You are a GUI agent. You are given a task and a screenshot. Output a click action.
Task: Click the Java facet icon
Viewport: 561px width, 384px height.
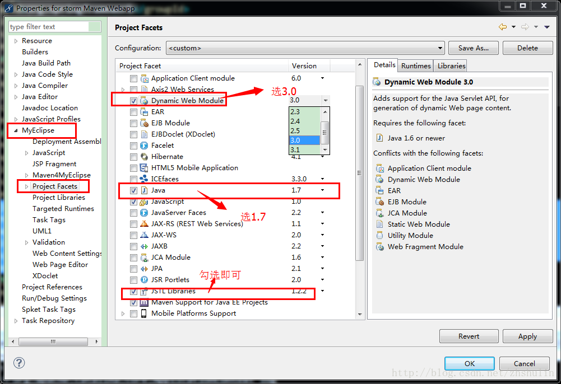click(x=144, y=190)
